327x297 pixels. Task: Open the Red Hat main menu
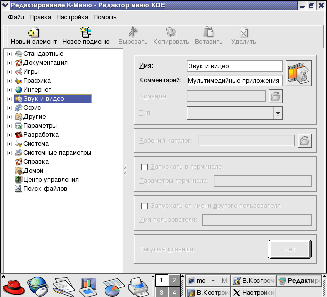point(14,287)
